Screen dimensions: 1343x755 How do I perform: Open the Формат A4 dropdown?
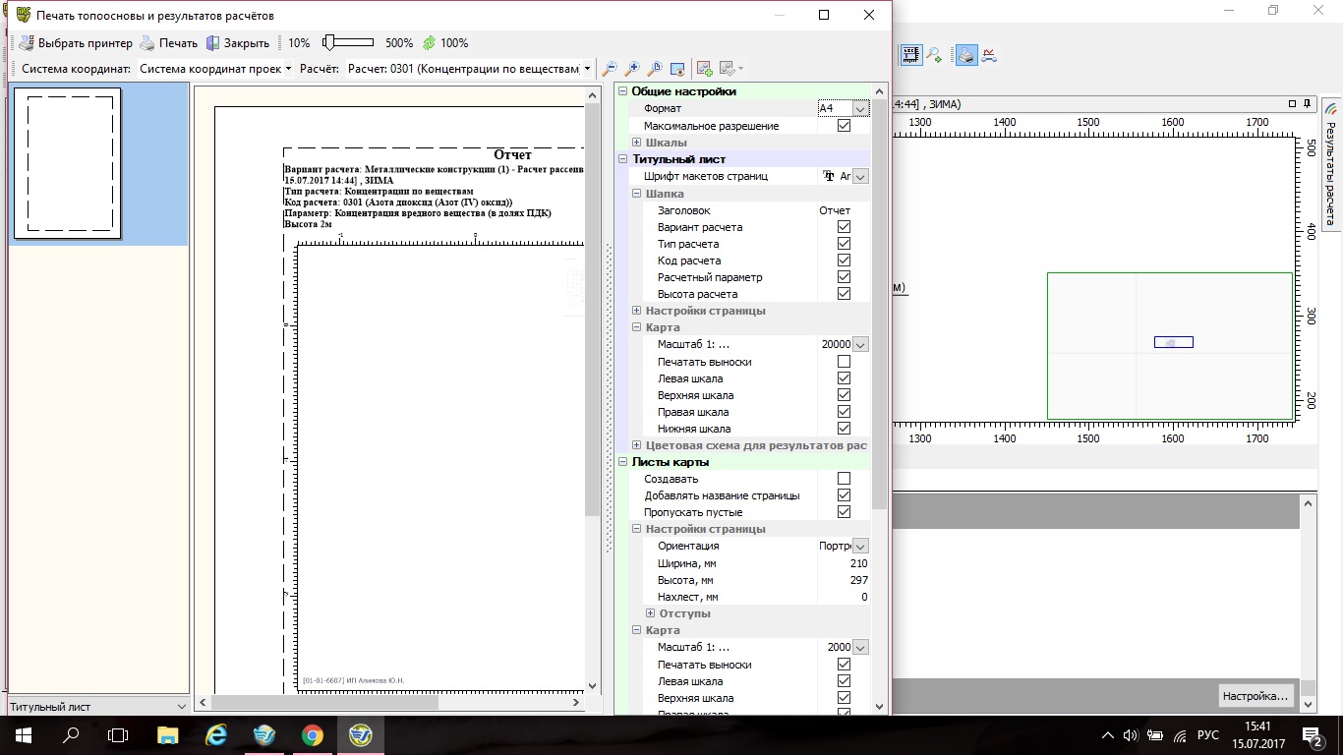click(860, 109)
